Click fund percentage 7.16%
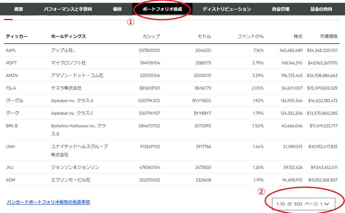 (258, 50)
